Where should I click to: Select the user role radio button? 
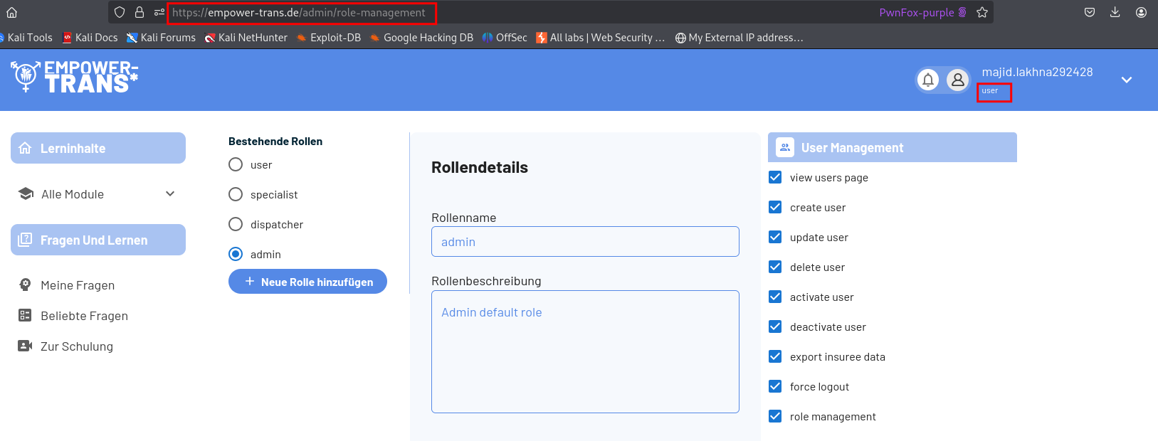(x=236, y=164)
